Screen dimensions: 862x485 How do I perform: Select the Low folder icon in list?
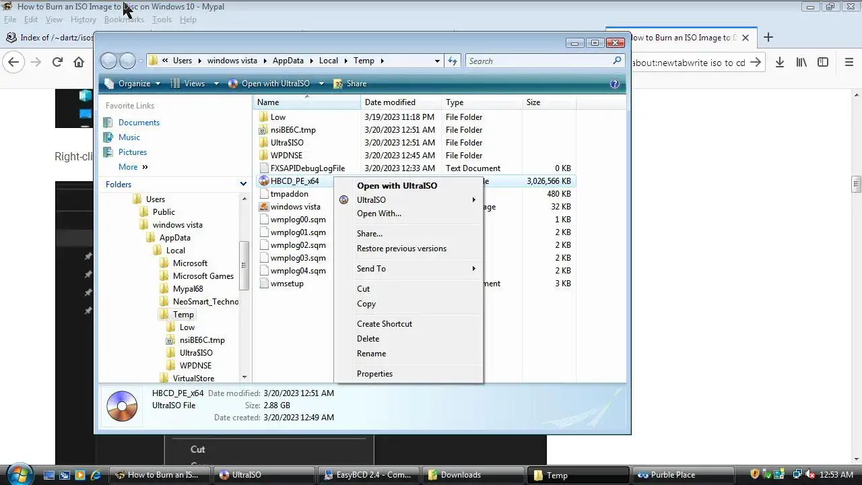tap(263, 117)
